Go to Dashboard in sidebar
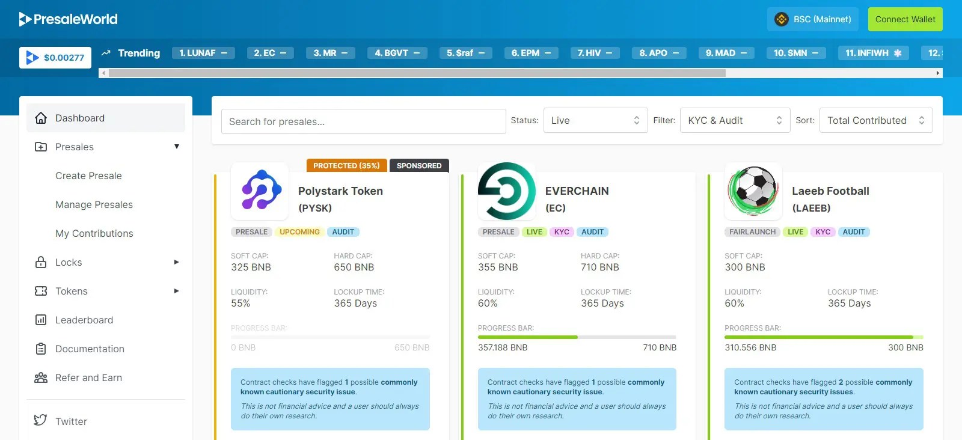The image size is (962, 440). (106, 118)
